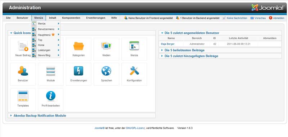This screenshot has width=288, height=137.
Task: Collapse Die 5 zuletzt angemeldeten Benutzer panel
Action: pos(162,33)
